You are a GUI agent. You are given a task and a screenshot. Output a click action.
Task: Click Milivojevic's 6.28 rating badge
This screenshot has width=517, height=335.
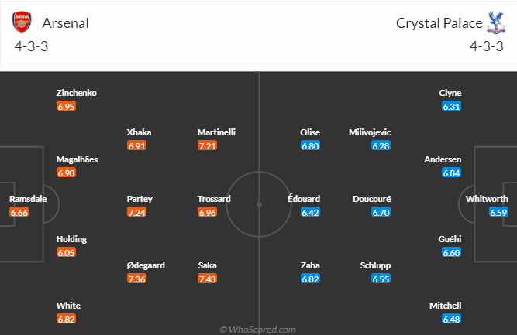pyautogui.click(x=381, y=145)
